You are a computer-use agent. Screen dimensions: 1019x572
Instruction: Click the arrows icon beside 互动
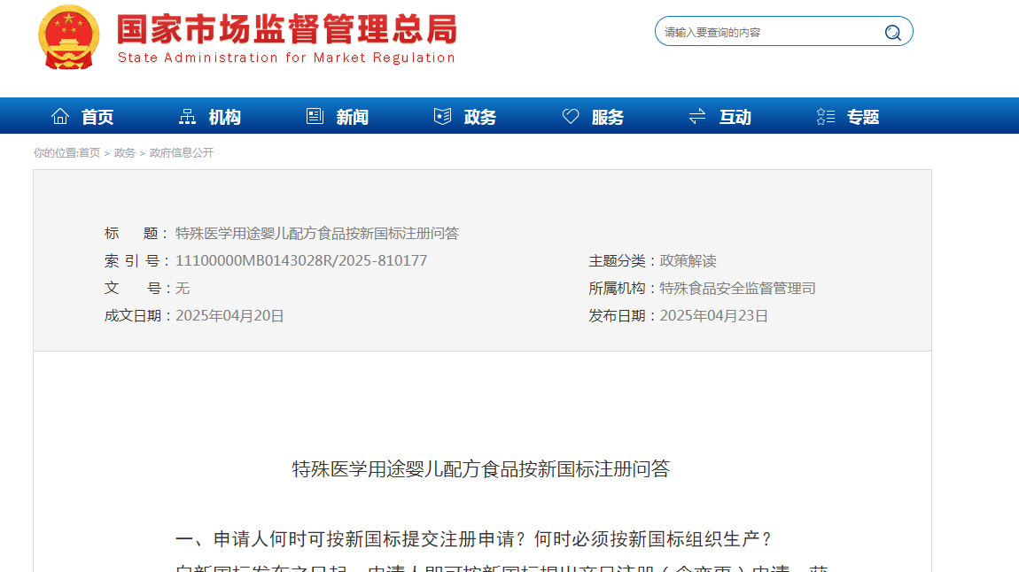pyautogui.click(x=697, y=116)
